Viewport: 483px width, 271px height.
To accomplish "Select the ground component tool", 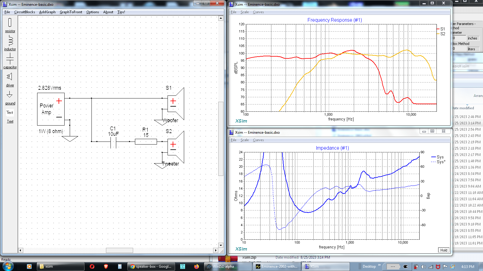I will pos(10,97).
